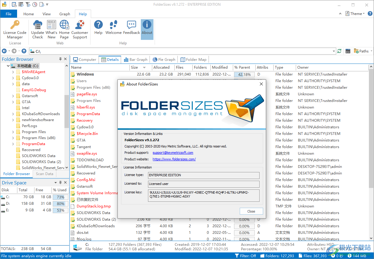Switch to the Scan Data panel tab
This screenshot has height=259, width=374.
click(44, 174)
